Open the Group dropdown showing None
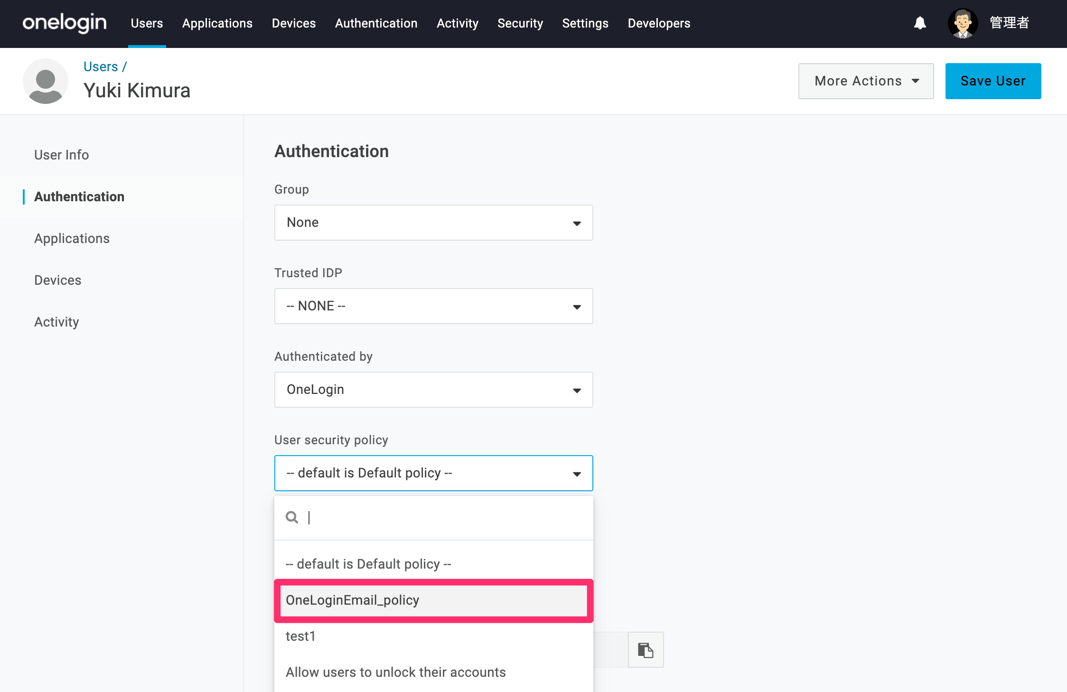This screenshot has height=692, width=1067. pyautogui.click(x=434, y=223)
